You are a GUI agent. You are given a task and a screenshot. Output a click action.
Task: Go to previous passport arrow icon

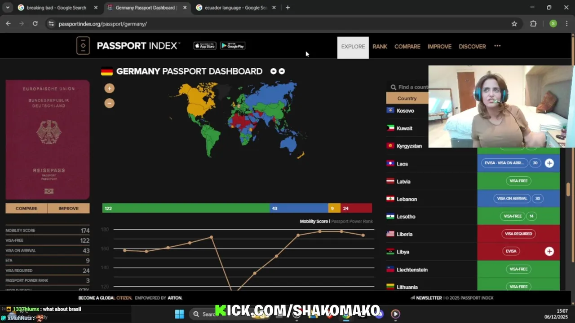[273, 71]
